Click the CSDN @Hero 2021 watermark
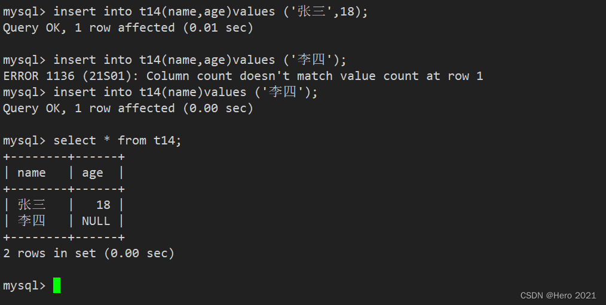Screen dimensions: 606x305 click(558, 295)
